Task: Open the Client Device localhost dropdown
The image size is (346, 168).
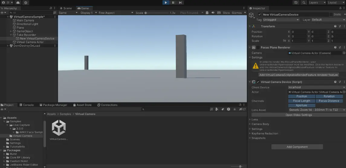Action: point(317,87)
